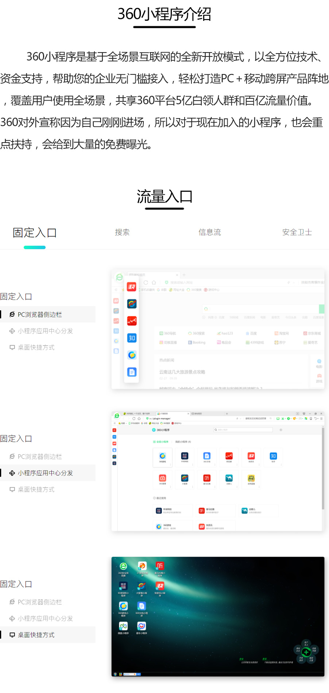
Task: Select highlighted 桌面快捷方式 beside the desktop wallpaper screenshot
Action: 48,635
